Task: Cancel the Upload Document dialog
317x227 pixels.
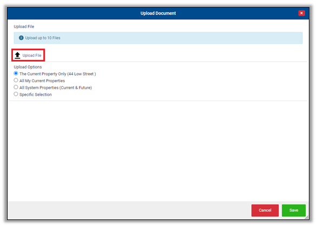Action: click(265, 210)
